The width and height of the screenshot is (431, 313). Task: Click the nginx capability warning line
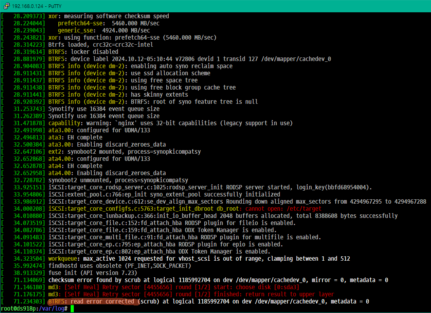[170, 123]
